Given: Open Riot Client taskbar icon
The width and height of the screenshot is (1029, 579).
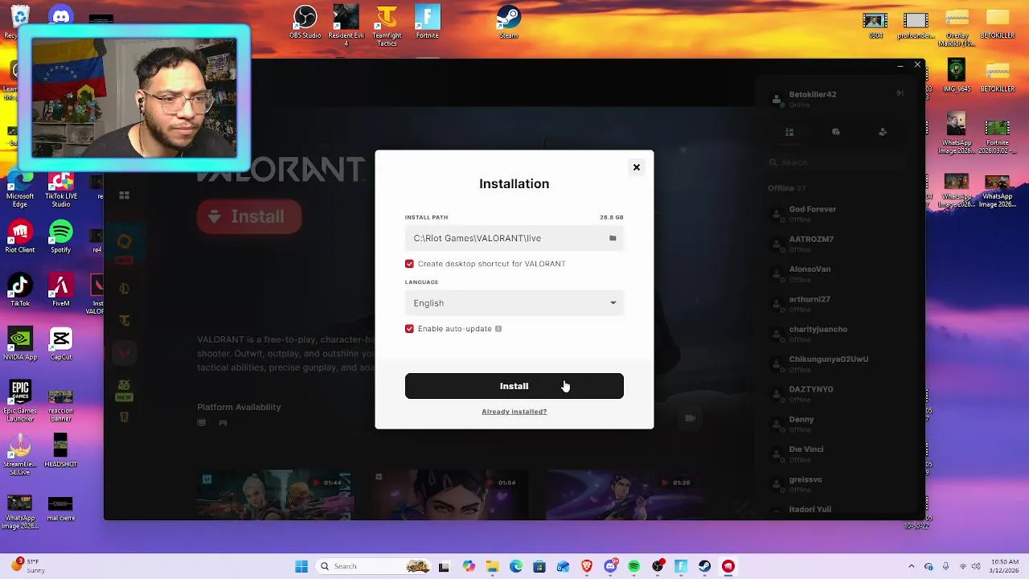Looking at the screenshot, I should tap(728, 566).
